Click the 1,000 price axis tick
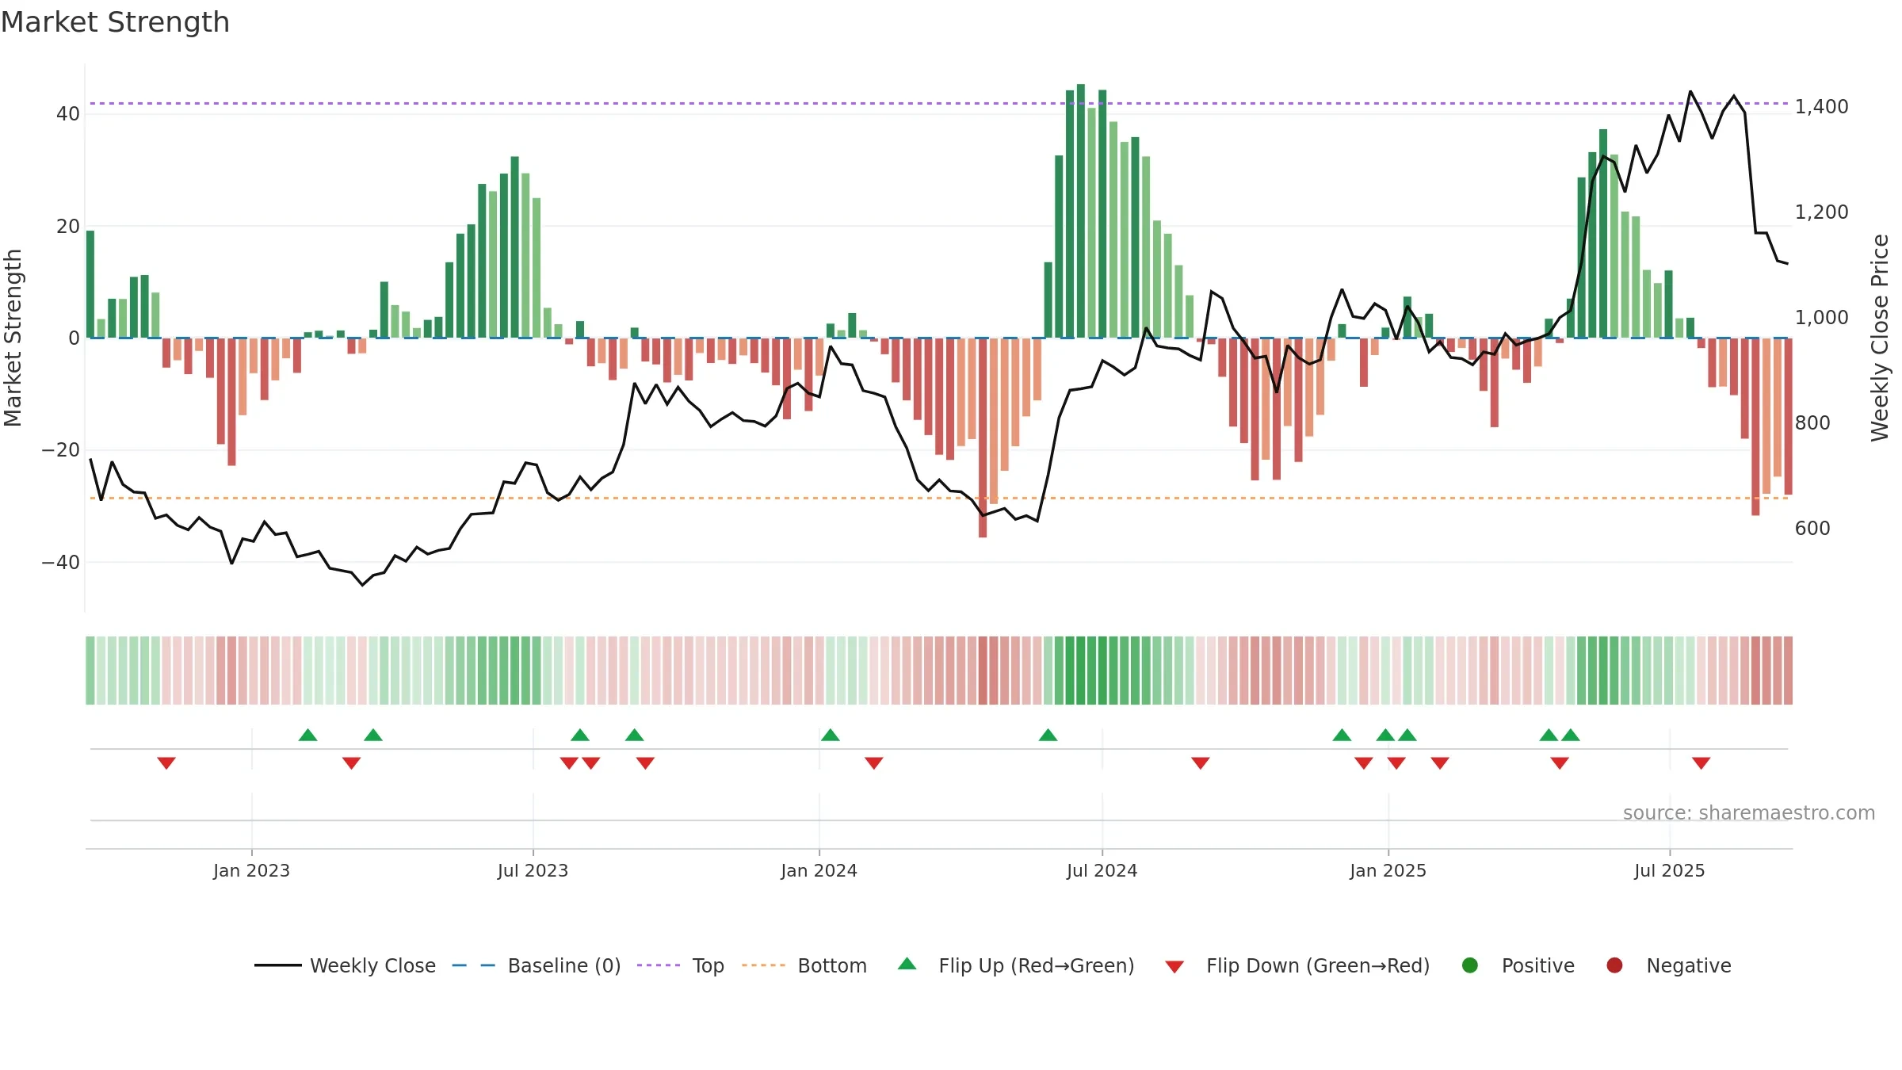This screenshot has height=1070, width=1902. coord(1821,318)
